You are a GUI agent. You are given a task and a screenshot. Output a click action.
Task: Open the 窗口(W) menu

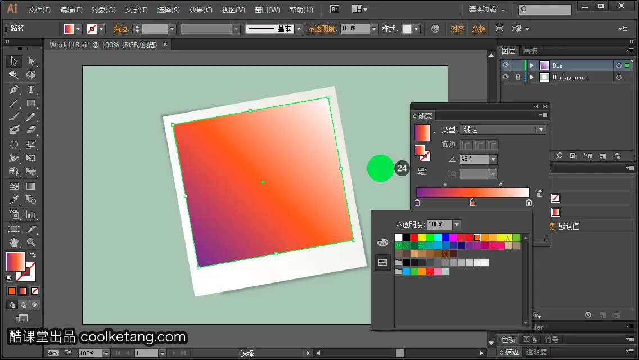[x=267, y=10]
